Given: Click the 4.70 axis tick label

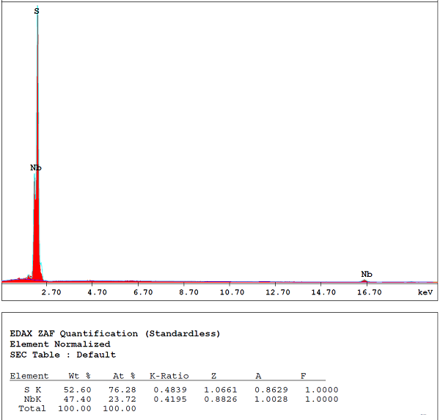Looking at the screenshot, I should coord(97,292).
